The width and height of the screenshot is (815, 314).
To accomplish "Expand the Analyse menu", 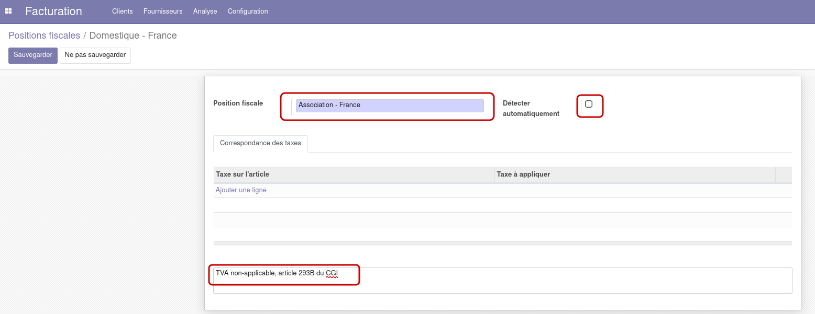I will tap(205, 11).
